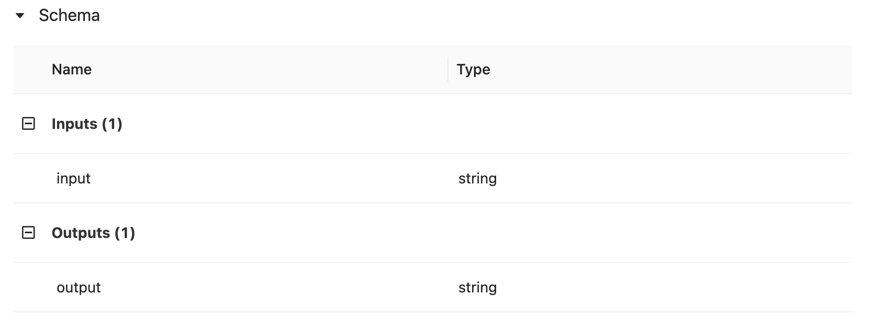Click the string type of the output field
The image size is (877, 326).
coord(477,288)
